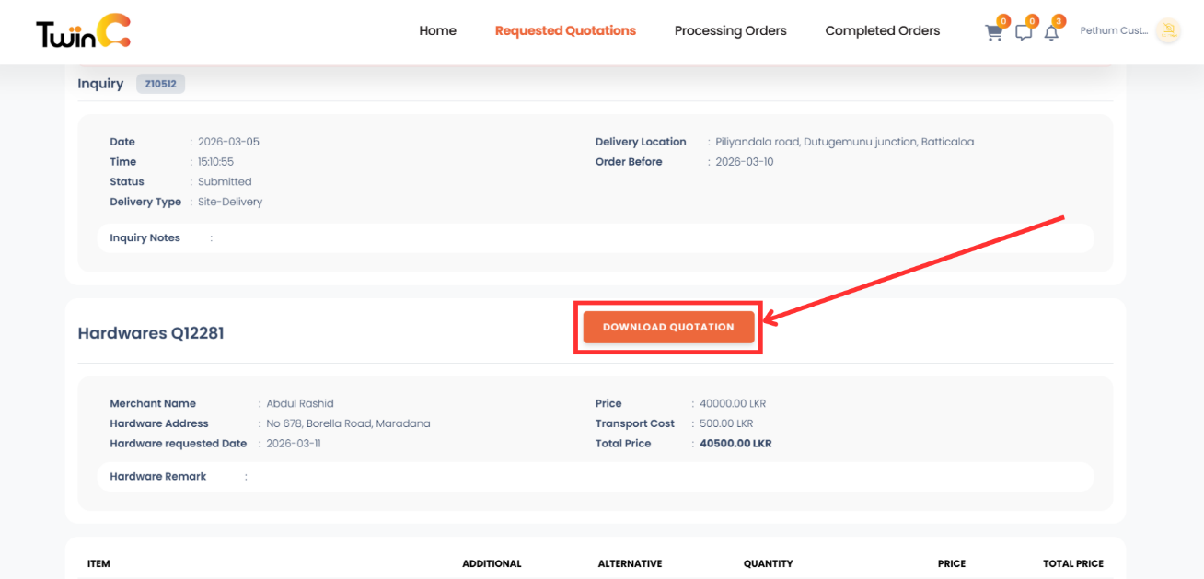The height and width of the screenshot is (579, 1204).
Task: Switch to Processing Orders
Action: click(x=730, y=30)
